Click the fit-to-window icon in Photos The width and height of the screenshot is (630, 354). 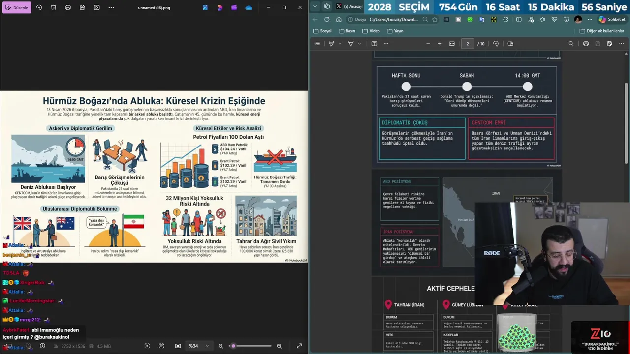pyautogui.click(x=147, y=346)
